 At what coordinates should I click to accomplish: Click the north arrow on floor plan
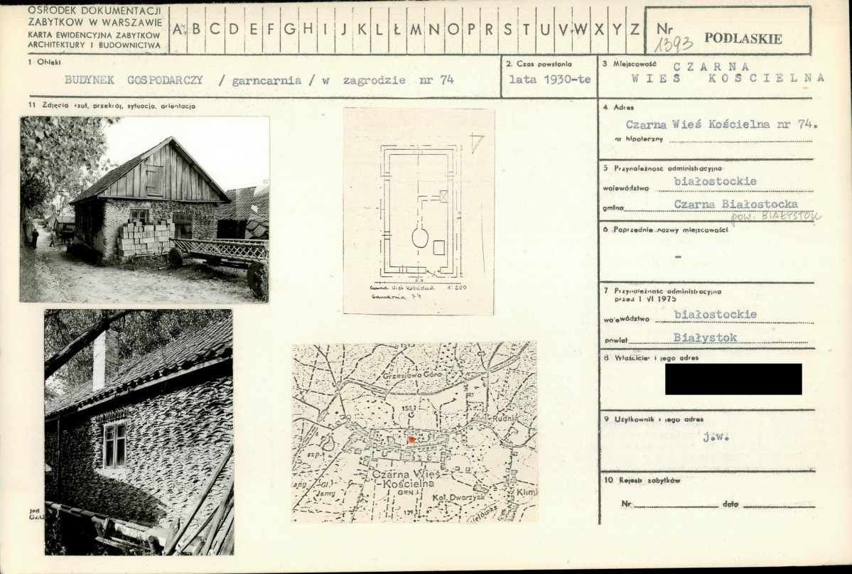pos(476,143)
